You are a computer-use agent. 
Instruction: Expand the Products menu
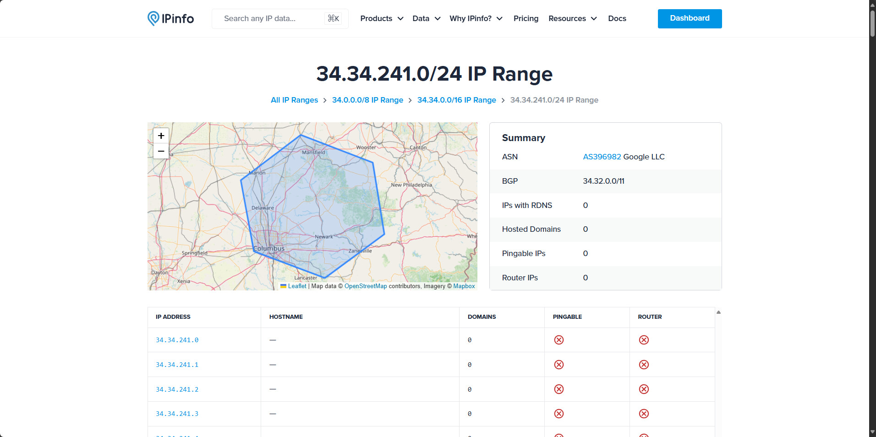[x=382, y=18]
